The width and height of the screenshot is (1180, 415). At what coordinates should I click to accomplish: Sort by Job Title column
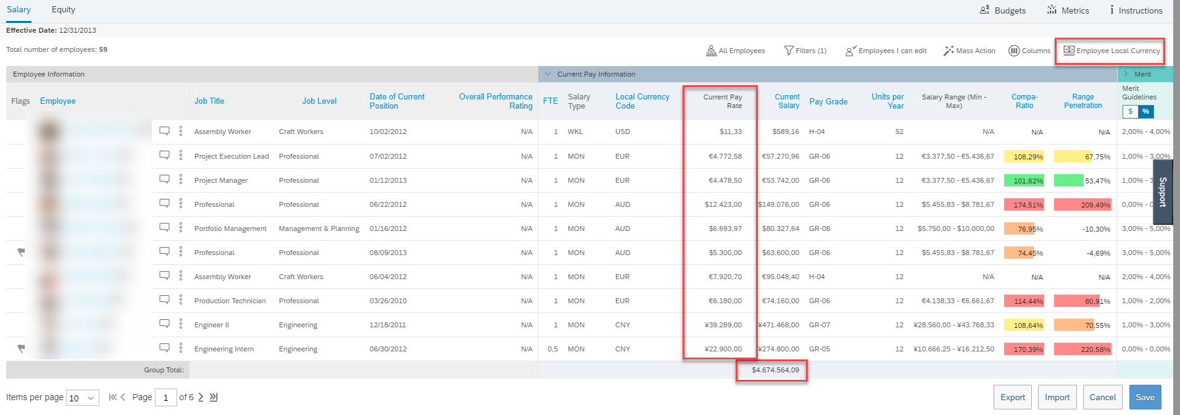209,101
